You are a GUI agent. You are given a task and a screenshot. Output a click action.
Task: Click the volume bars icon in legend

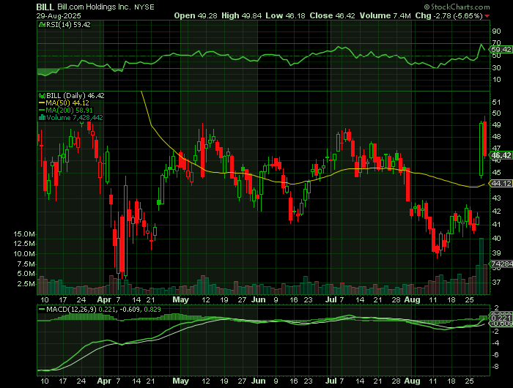[42, 117]
